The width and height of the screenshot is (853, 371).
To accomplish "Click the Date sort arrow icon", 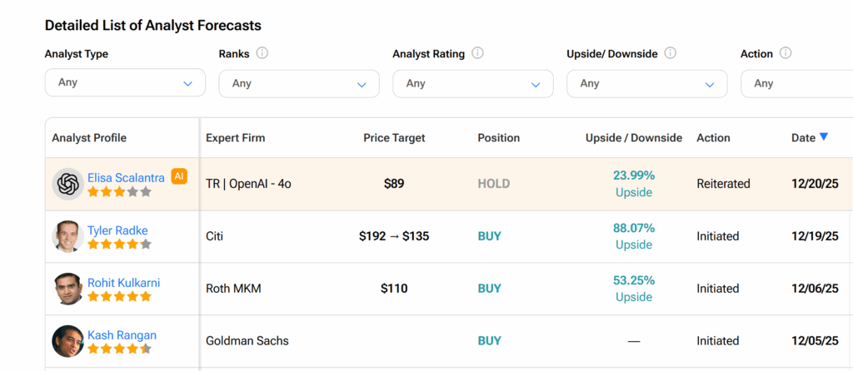I will point(824,137).
